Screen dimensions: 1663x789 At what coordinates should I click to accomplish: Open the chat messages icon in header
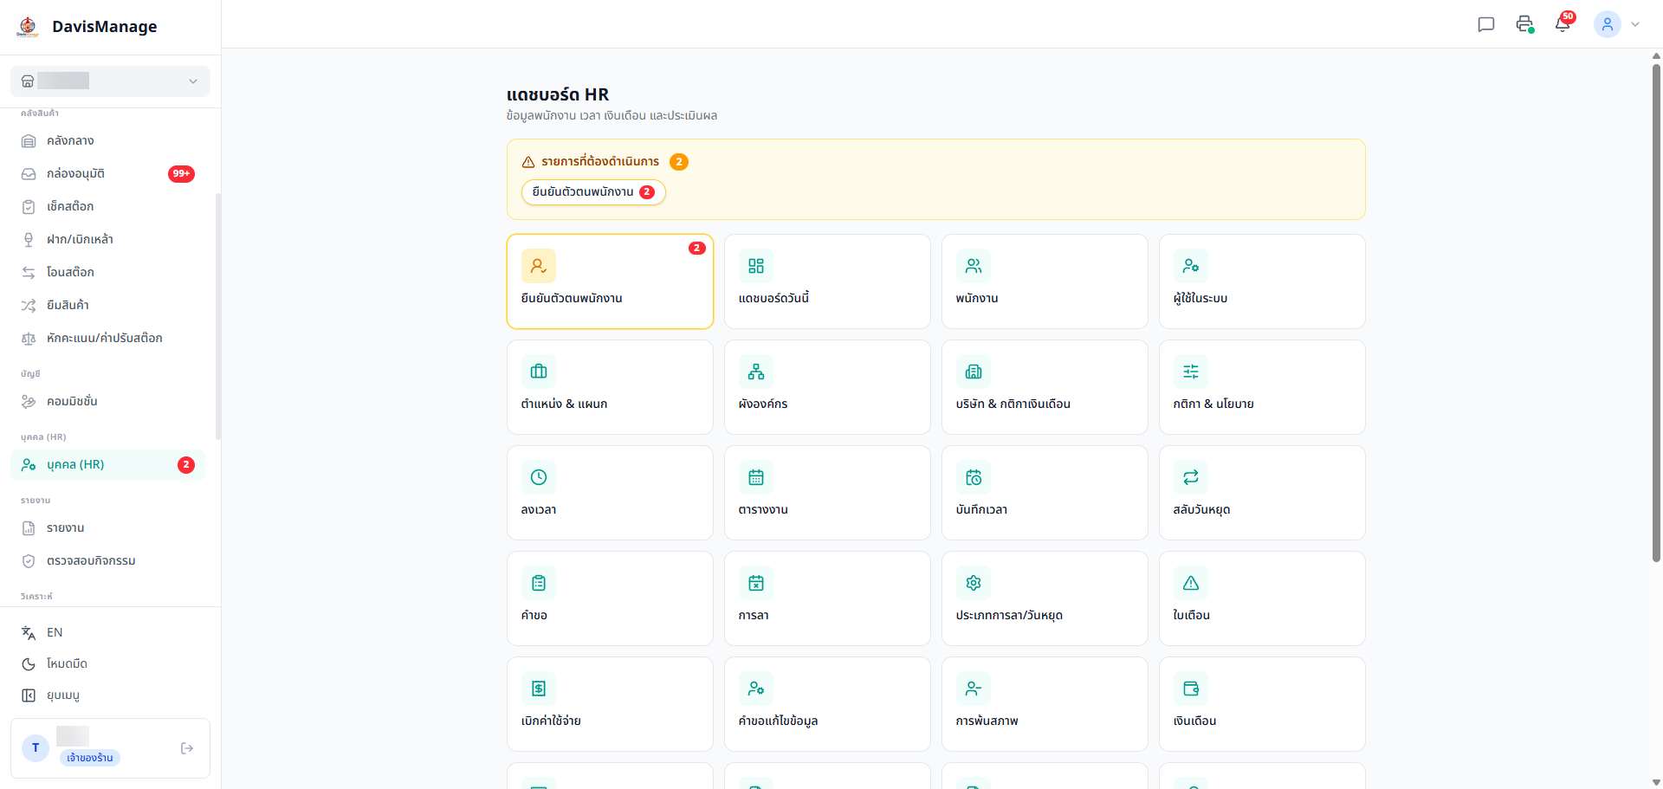click(x=1485, y=24)
